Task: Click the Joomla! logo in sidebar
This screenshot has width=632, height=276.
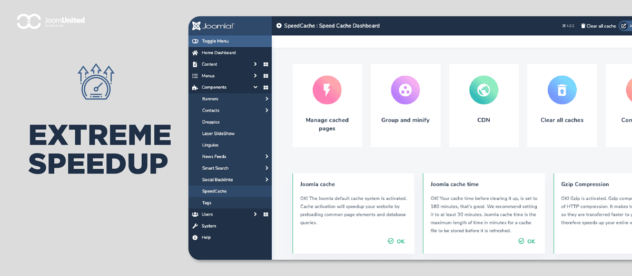Action: pyautogui.click(x=213, y=26)
